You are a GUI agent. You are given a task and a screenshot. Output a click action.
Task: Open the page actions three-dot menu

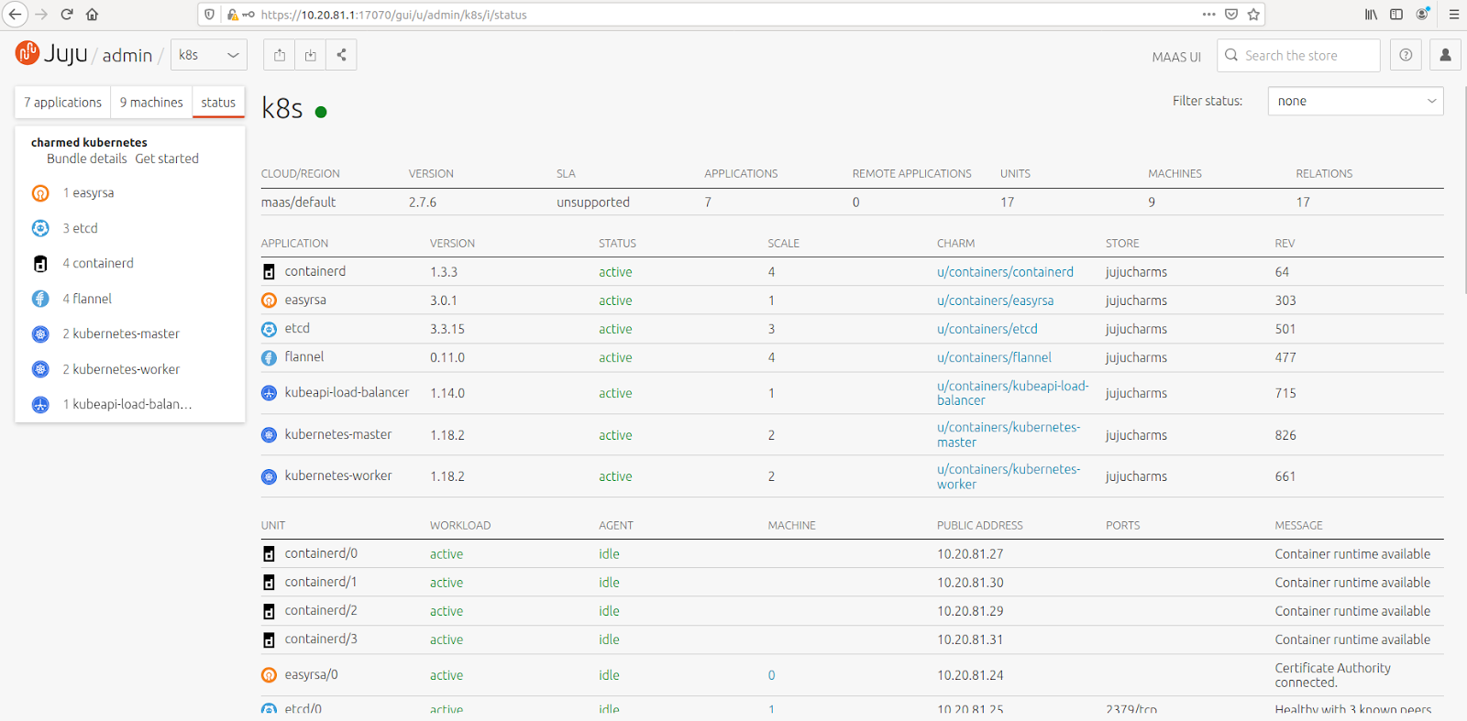(x=1209, y=15)
